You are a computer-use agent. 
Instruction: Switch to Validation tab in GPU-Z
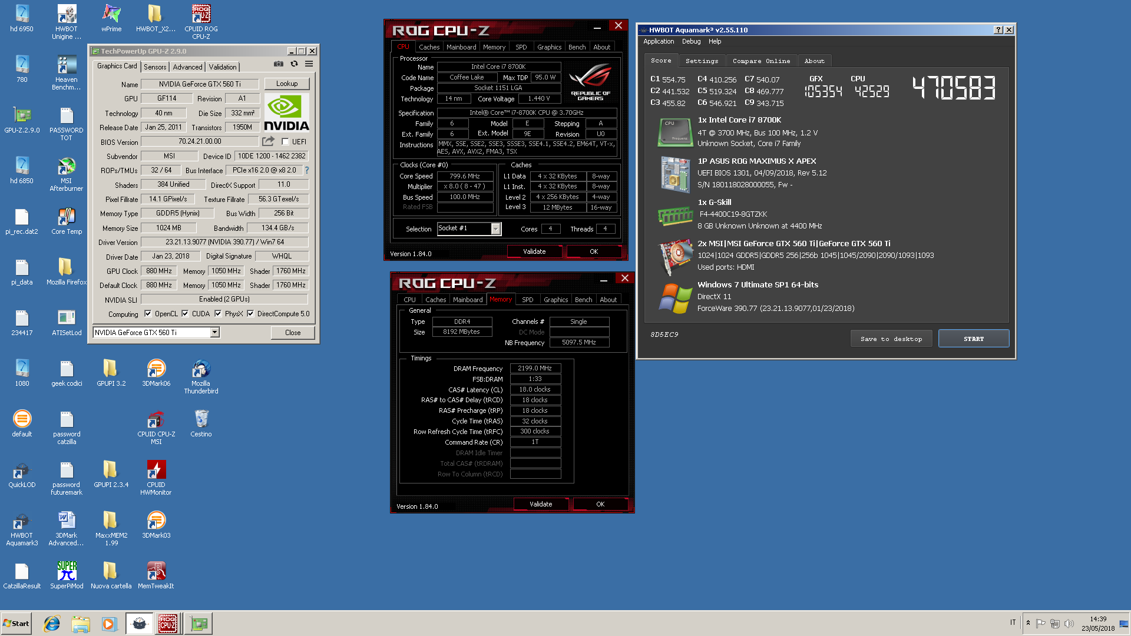(223, 67)
